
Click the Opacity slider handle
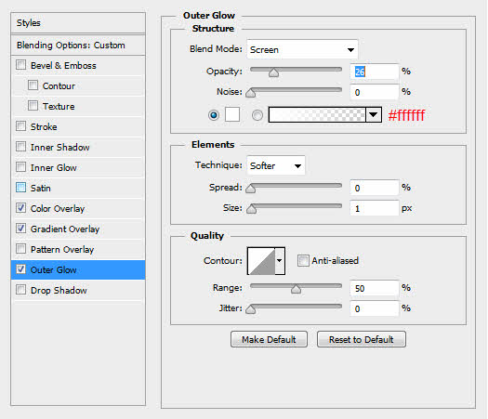(x=273, y=72)
